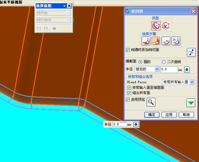Click the first chain icon in Selection Intent

39,29
